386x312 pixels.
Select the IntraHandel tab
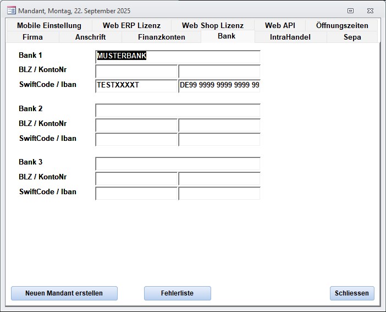290,37
